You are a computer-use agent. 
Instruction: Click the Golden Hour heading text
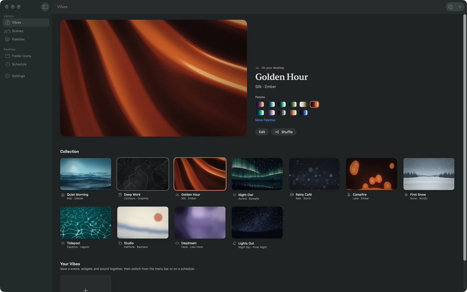(281, 77)
